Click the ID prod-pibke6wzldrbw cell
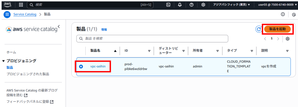 point(136,67)
